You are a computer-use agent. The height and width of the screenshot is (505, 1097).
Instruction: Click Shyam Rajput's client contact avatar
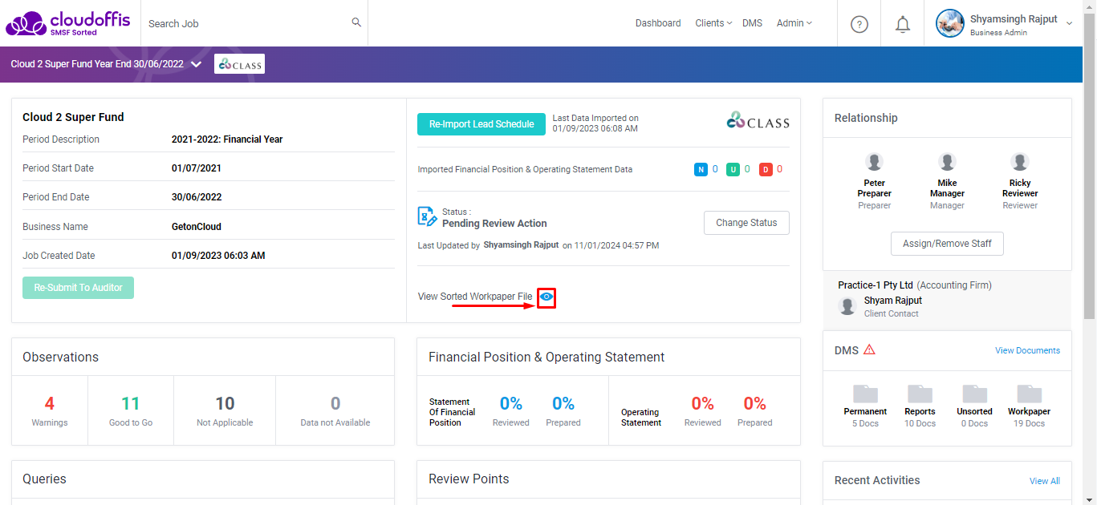(847, 305)
